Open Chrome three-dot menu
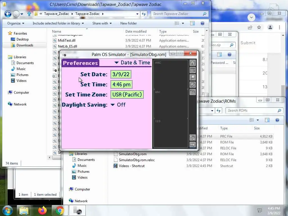Viewport: 288px width, 216px height. (x=279, y=28)
